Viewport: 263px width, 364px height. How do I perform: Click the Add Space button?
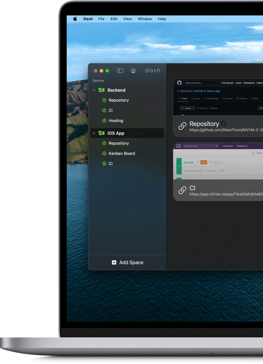[x=127, y=262]
